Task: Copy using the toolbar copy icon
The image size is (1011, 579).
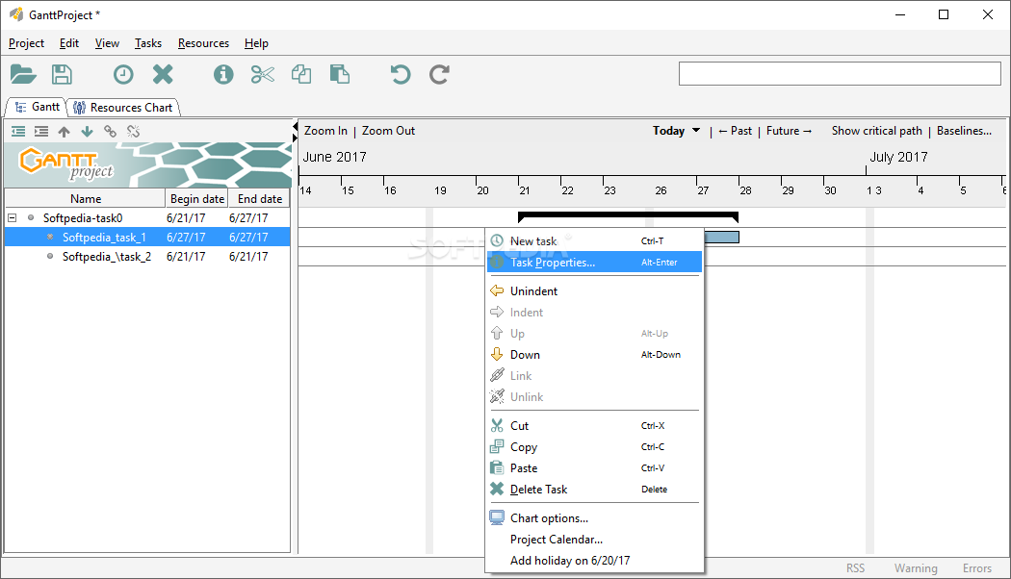Action: (x=301, y=75)
